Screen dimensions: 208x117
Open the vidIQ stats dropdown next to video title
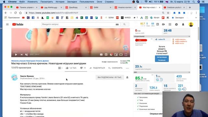60,68
